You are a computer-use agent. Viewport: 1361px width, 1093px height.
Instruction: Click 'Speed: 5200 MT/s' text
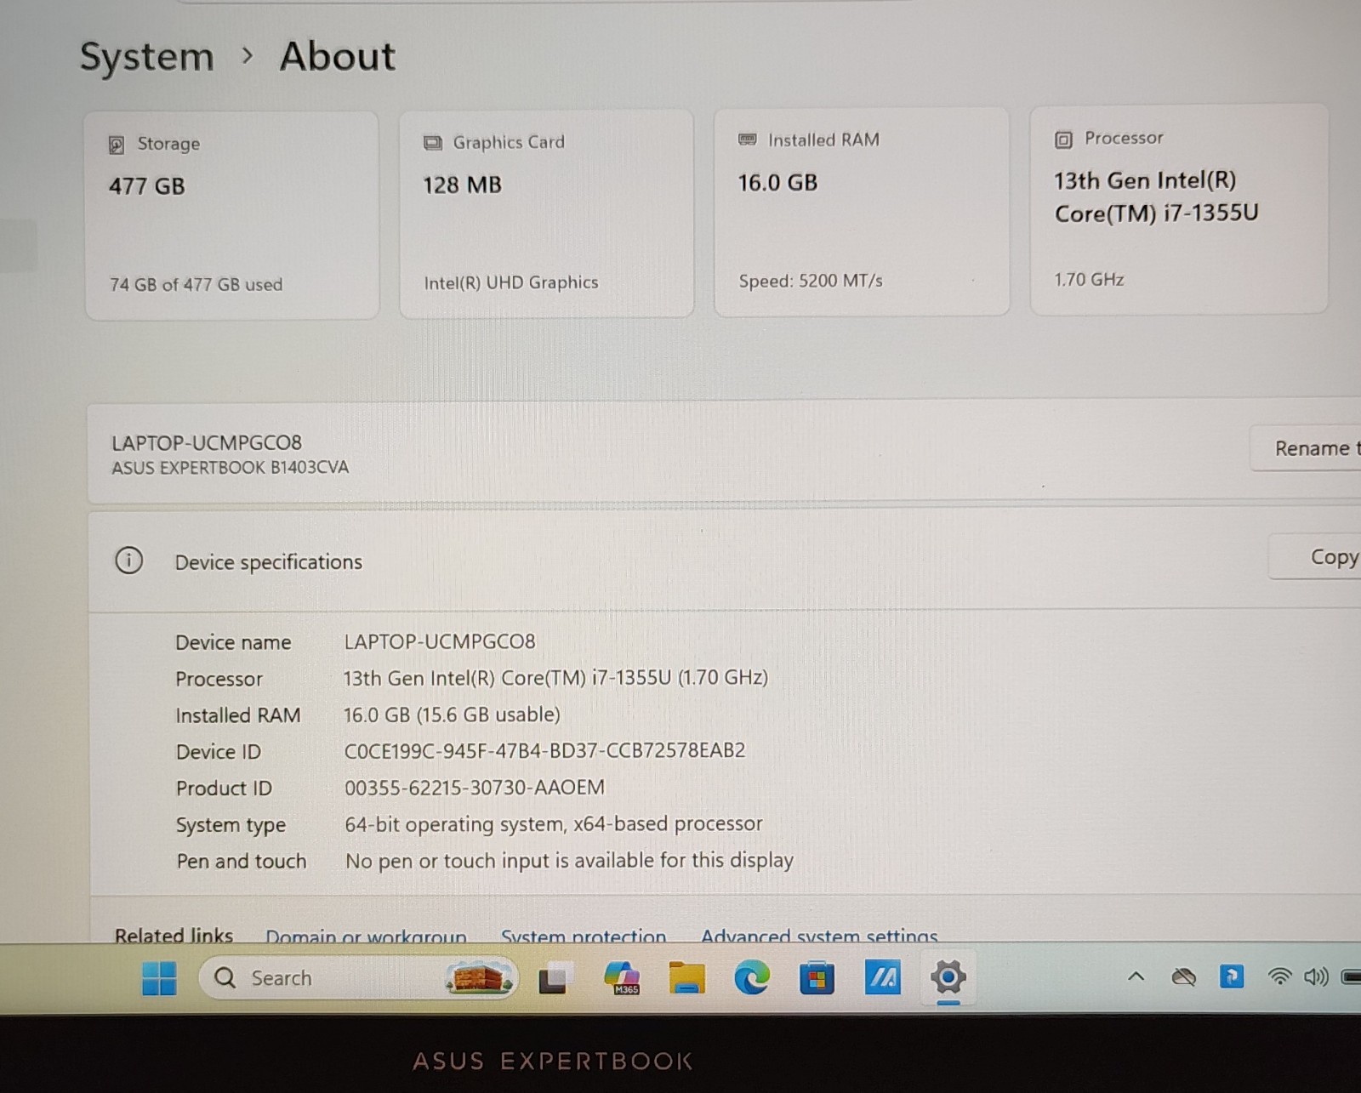coord(811,281)
